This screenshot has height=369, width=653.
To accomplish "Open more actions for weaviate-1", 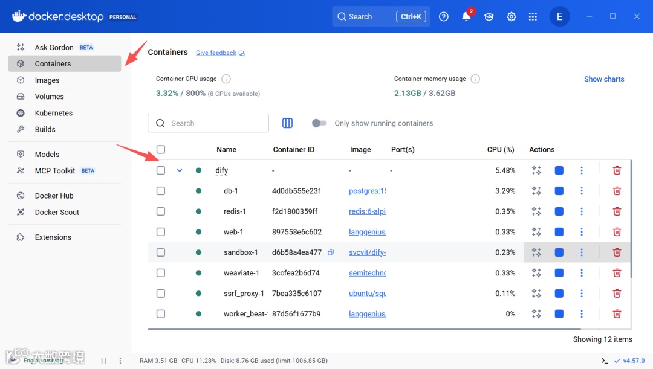I will pyautogui.click(x=582, y=273).
